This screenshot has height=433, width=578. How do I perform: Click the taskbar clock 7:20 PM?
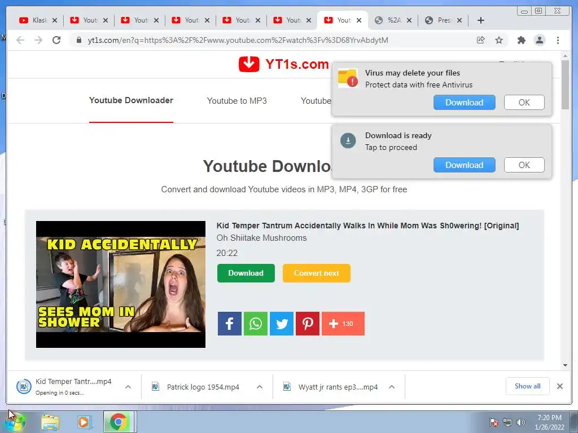[549, 422]
